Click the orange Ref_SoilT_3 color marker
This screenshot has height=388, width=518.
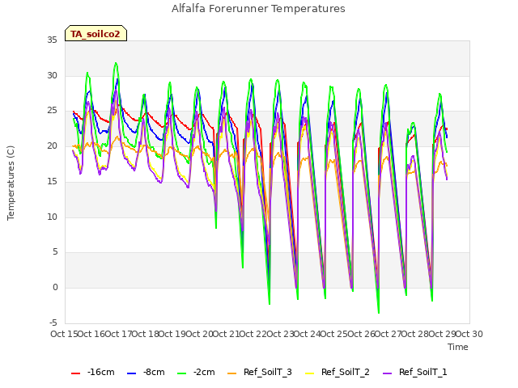pyautogui.click(x=232, y=373)
